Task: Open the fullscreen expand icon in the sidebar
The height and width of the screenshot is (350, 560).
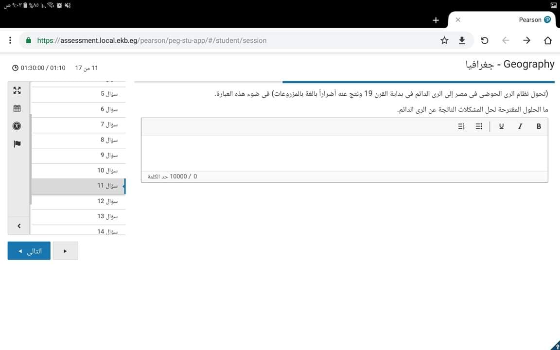Action: tap(17, 90)
